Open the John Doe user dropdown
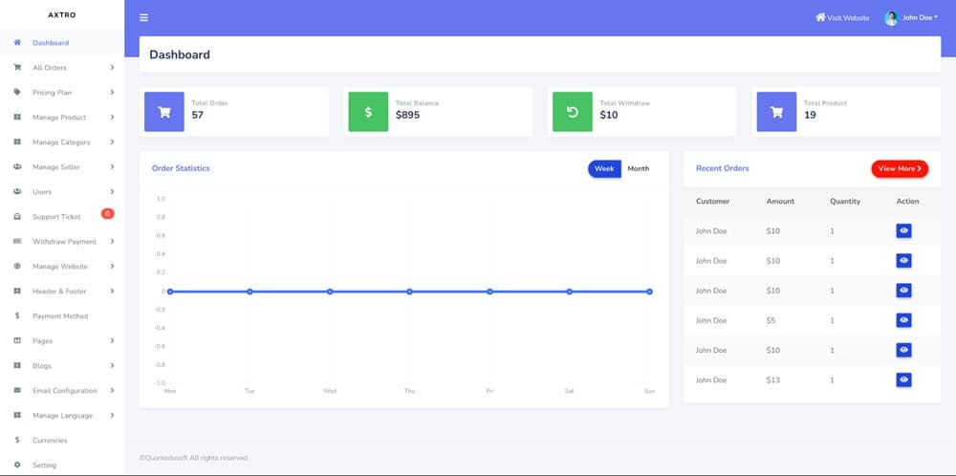This screenshot has width=956, height=476. pyautogui.click(x=920, y=17)
